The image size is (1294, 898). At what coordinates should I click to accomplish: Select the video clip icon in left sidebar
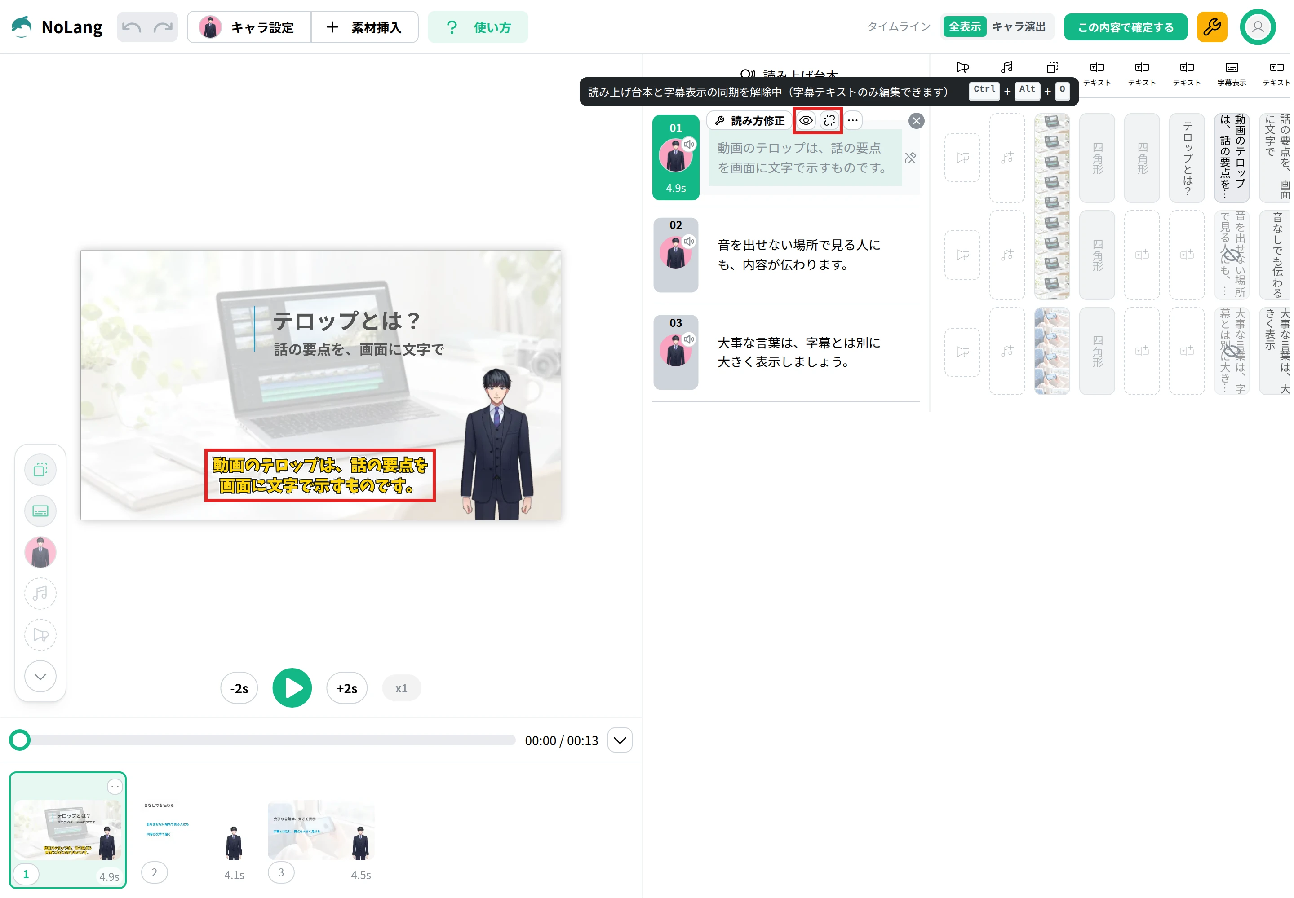click(40, 635)
